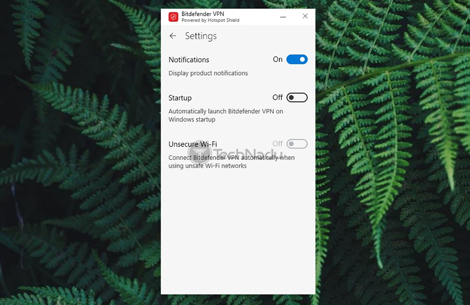Click the Settings page heading
Viewport: 470px width, 305px height.
pos(201,36)
